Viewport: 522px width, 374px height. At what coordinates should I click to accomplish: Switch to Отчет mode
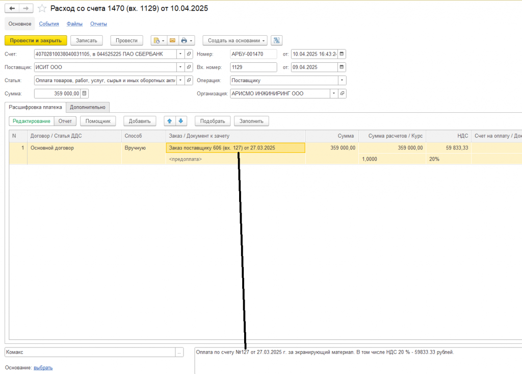click(x=65, y=121)
